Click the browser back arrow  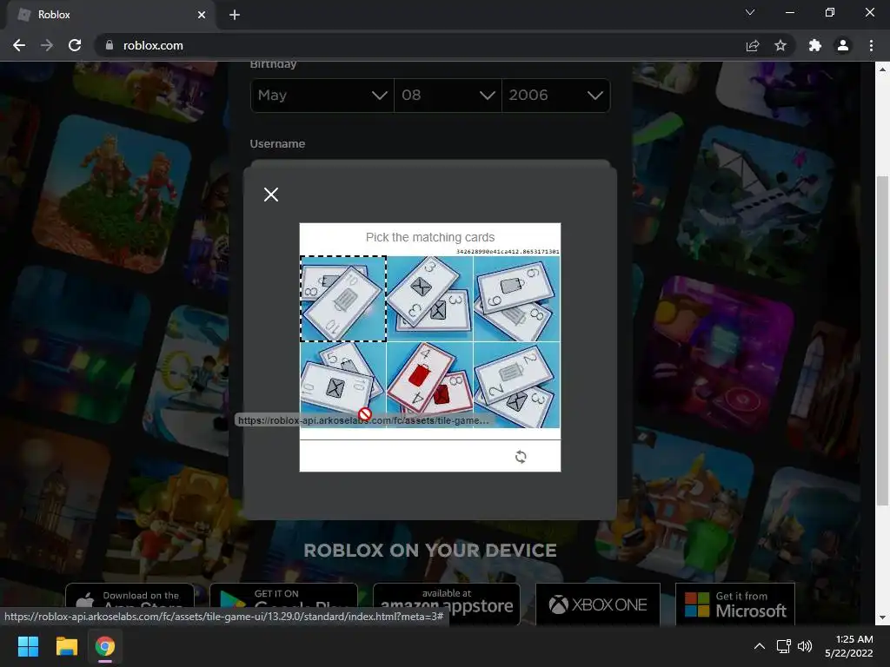(19, 45)
